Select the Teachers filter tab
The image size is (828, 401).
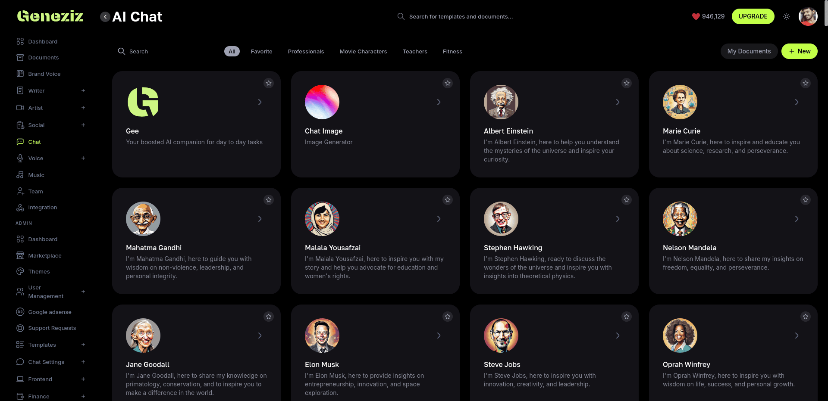(x=415, y=51)
